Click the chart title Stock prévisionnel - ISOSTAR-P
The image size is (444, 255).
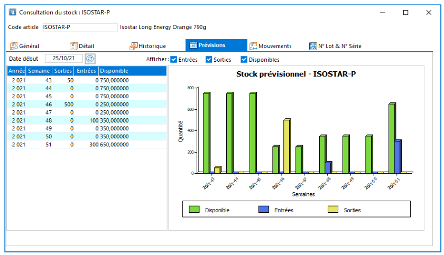click(x=296, y=74)
